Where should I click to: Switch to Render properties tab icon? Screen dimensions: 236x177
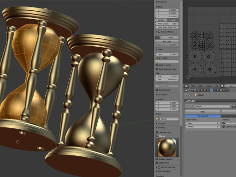coord(192,90)
